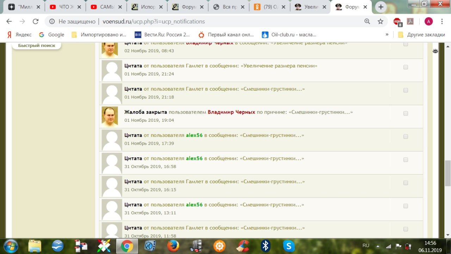Go back using the back arrow
The image size is (451, 254).
coord(9,22)
